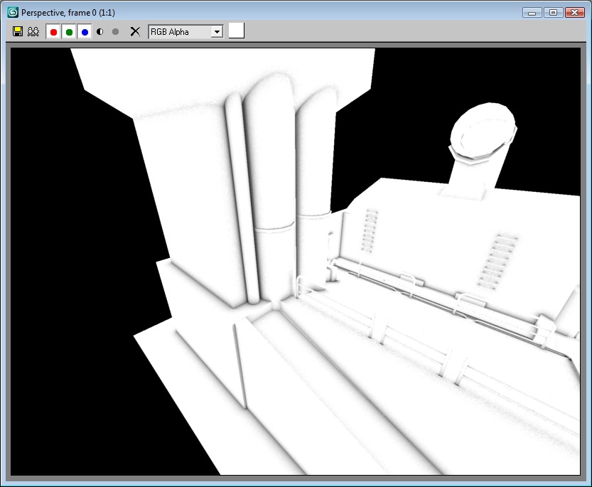This screenshot has width=592, height=487.
Task: Click the white color swatch in toolbar
Action: (x=236, y=31)
